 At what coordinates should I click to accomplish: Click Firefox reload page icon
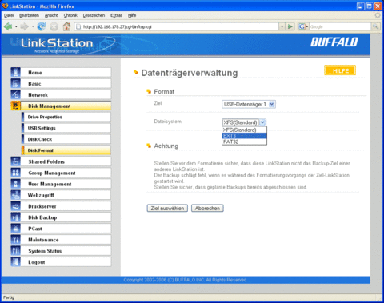pos(42,26)
